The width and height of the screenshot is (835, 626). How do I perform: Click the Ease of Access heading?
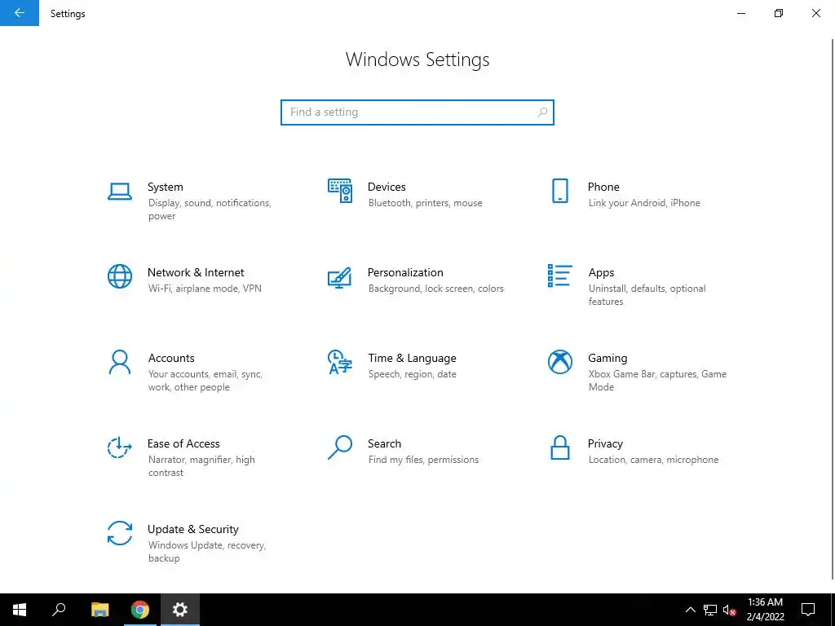click(183, 443)
